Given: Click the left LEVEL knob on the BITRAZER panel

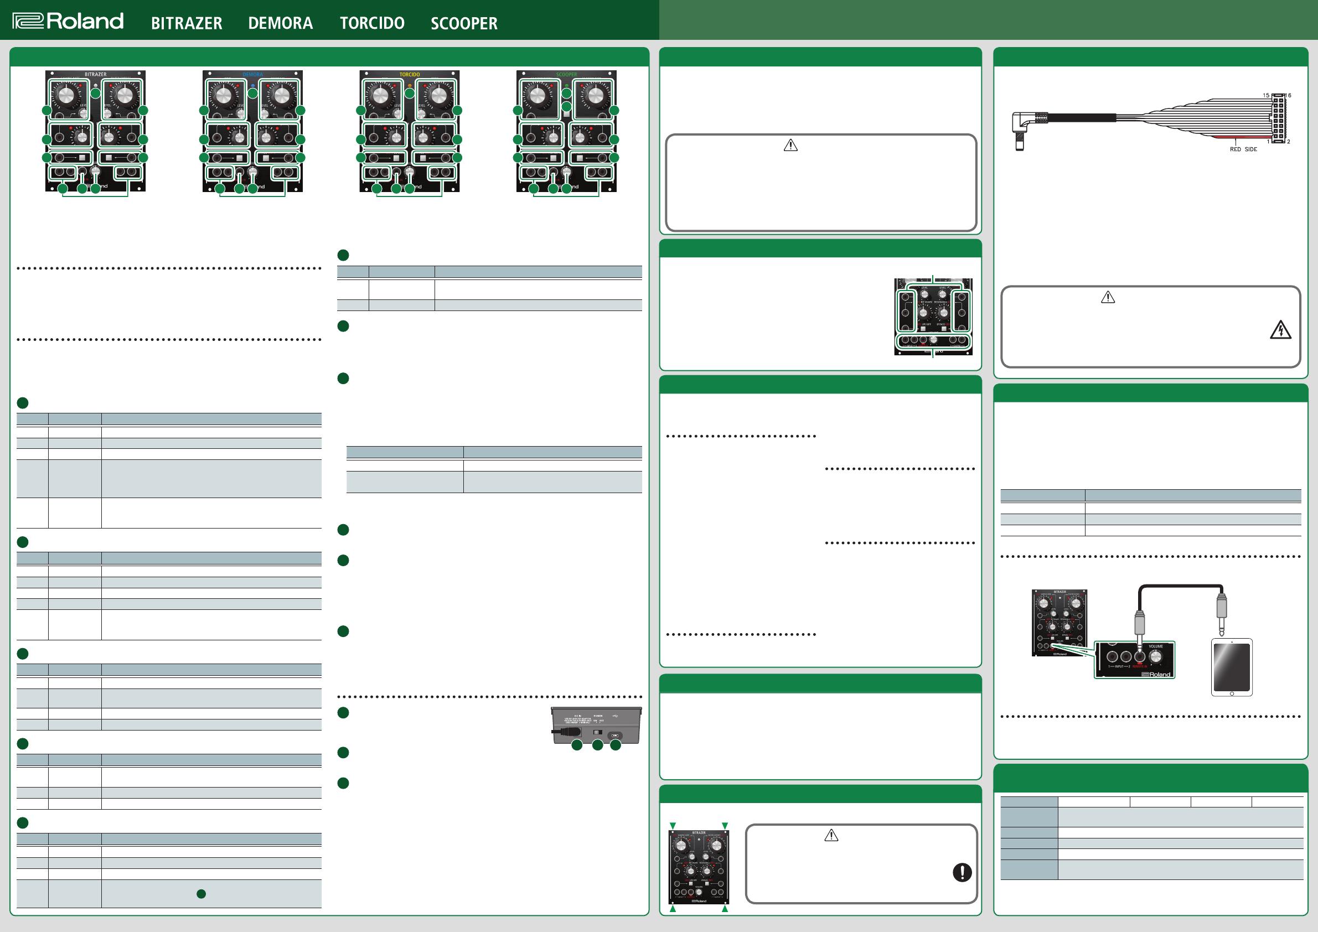Looking at the screenshot, I should 85,114.
